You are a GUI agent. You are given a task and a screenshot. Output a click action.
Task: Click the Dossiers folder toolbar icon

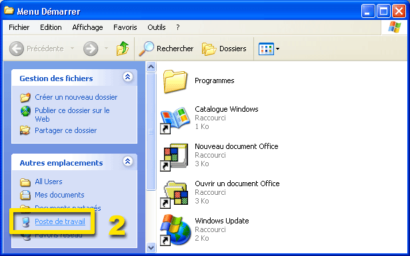(209, 49)
